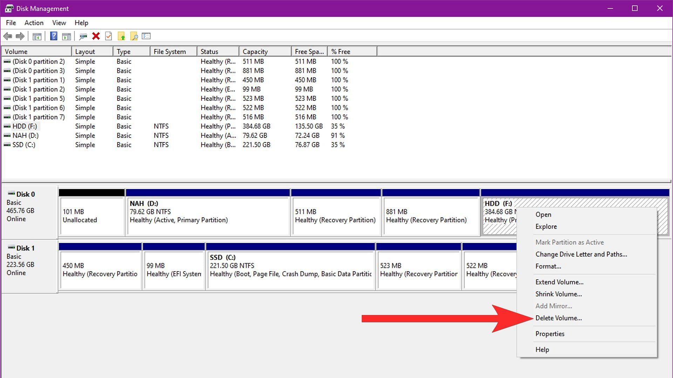Click the Disk 0 header panel
The image size is (673, 378).
30,212
